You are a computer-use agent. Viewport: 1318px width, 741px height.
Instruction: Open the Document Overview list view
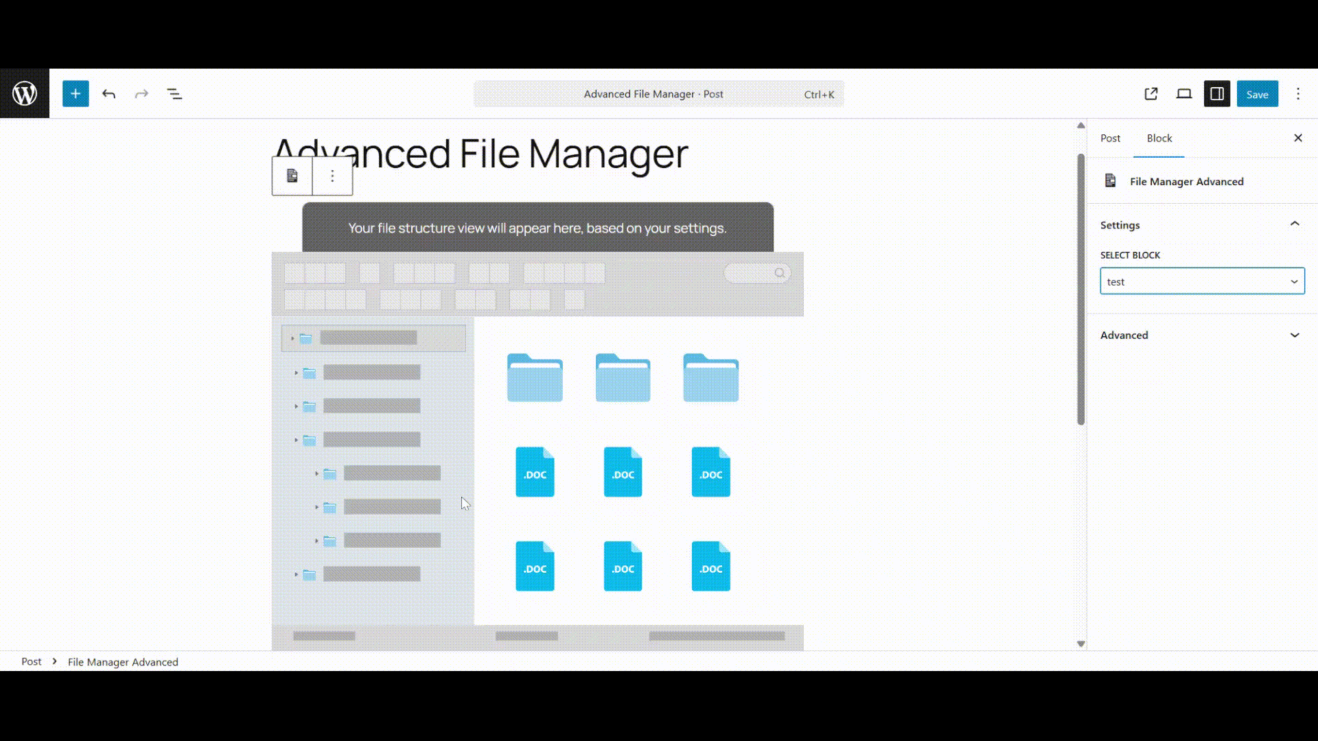174,93
